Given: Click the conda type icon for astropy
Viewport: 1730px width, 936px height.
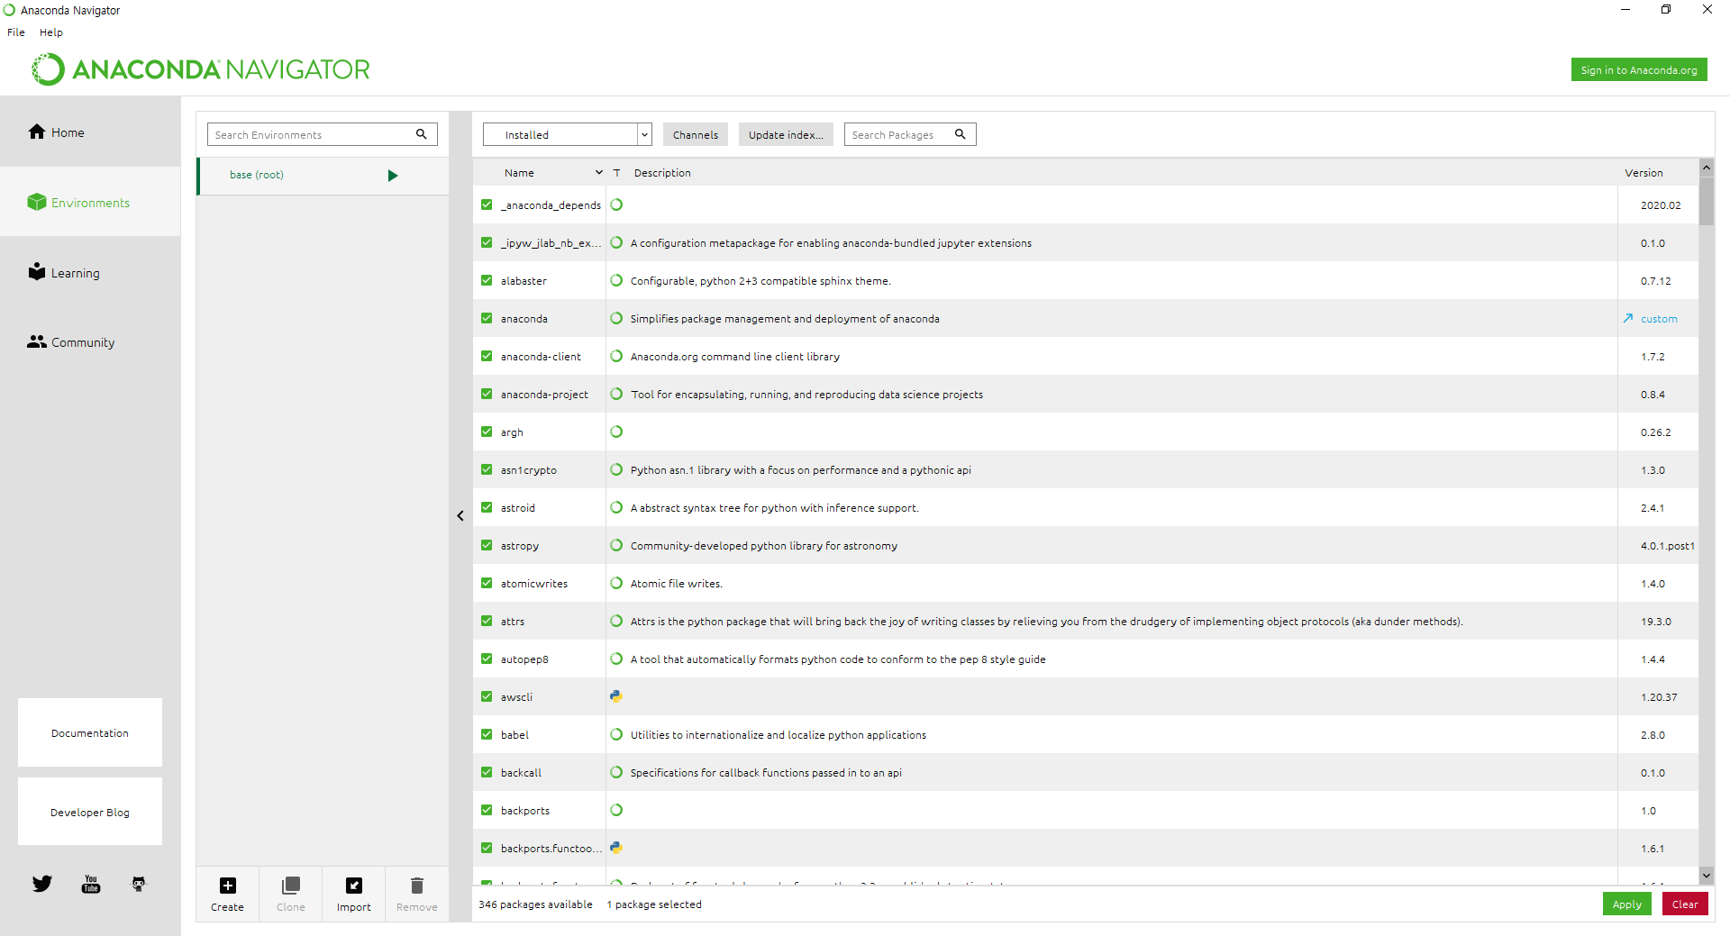Looking at the screenshot, I should [x=616, y=545].
